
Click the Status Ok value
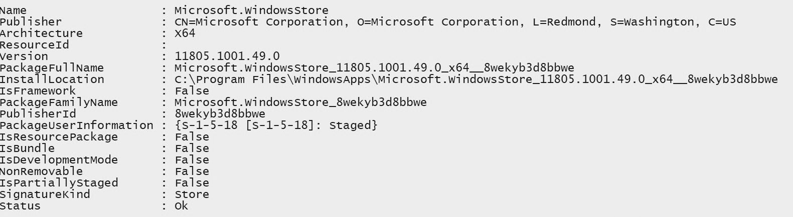click(181, 206)
